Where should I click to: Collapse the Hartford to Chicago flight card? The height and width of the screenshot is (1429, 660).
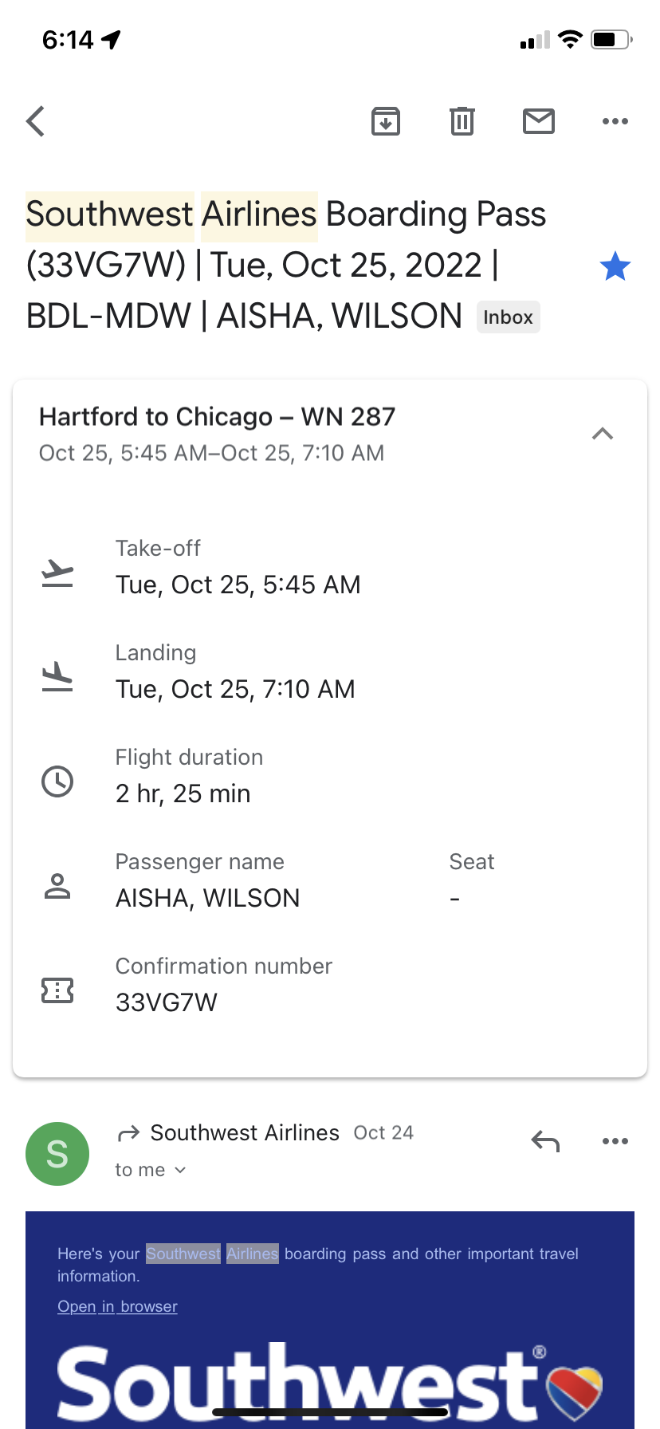point(603,434)
